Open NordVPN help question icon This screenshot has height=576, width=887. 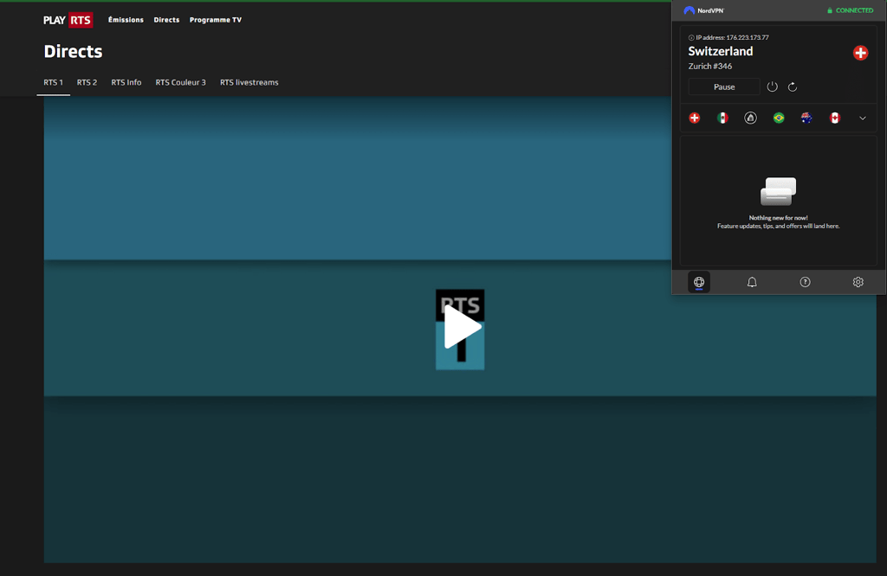(x=805, y=282)
